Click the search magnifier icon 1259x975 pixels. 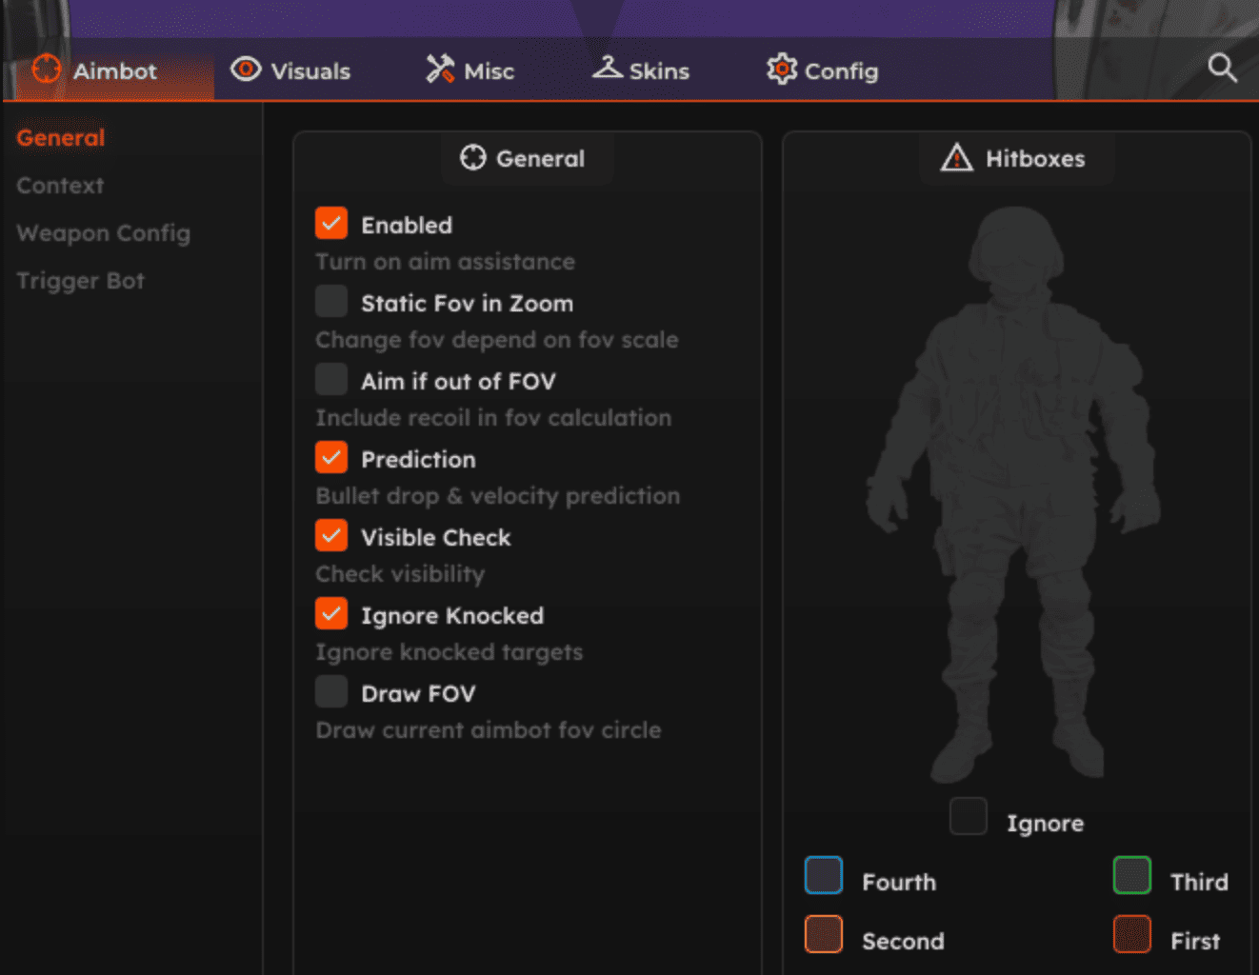click(1222, 69)
